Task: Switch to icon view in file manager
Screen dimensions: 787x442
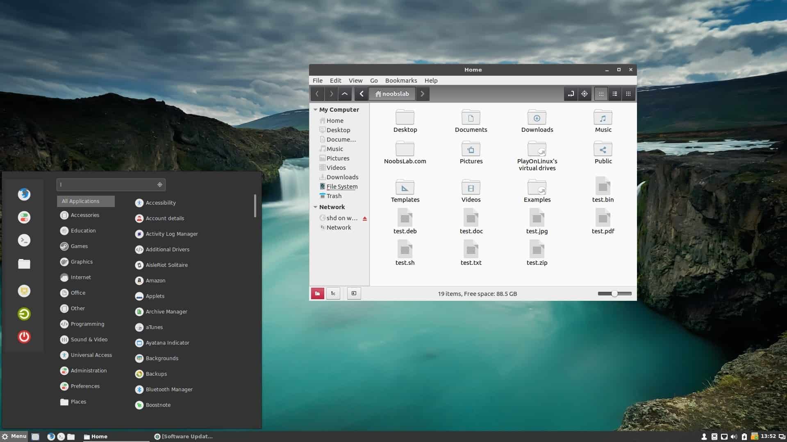Action: coord(601,94)
